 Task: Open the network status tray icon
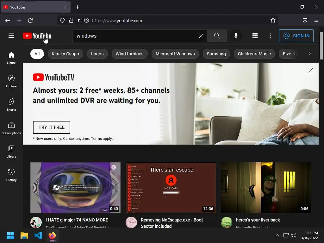point(286,235)
